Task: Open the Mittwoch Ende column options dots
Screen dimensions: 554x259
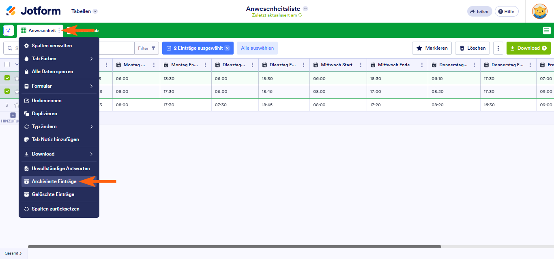Action: [x=421, y=65]
